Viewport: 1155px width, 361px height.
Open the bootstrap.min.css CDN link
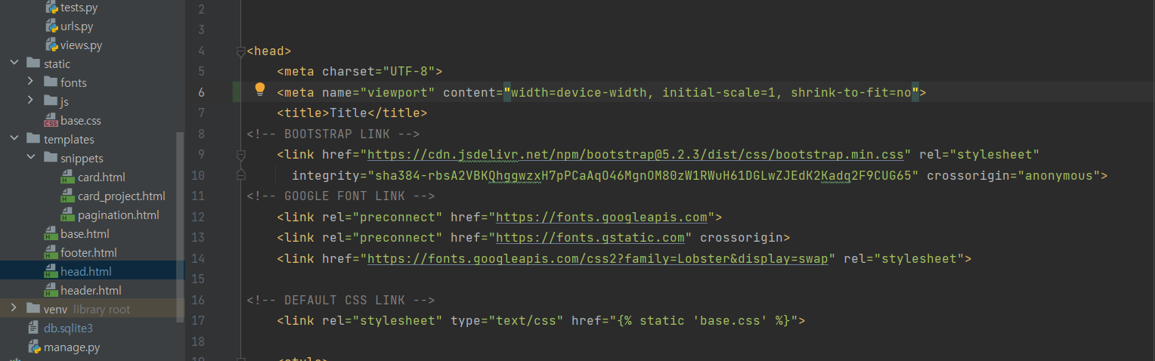click(635, 155)
